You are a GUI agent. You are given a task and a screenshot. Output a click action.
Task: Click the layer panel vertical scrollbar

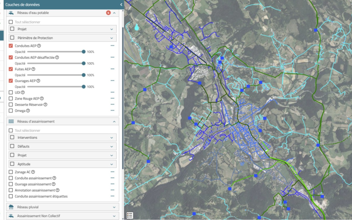coord(123,97)
